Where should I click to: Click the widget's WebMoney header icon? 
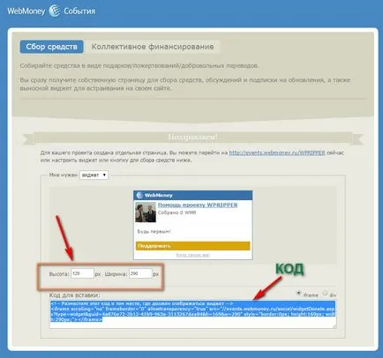click(139, 195)
